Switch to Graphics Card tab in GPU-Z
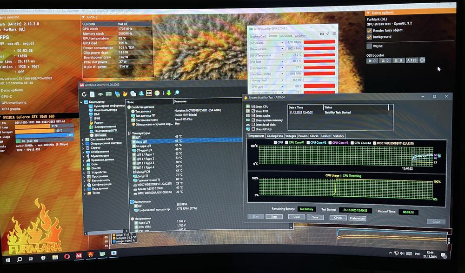The image size is (465, 273). [258, 36]
